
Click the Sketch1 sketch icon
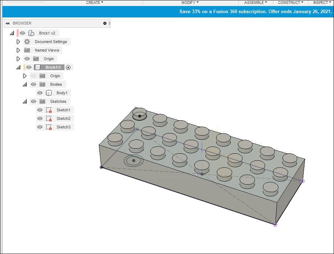48,110
